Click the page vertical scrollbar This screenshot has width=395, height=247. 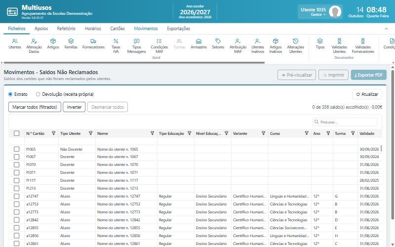393,144
